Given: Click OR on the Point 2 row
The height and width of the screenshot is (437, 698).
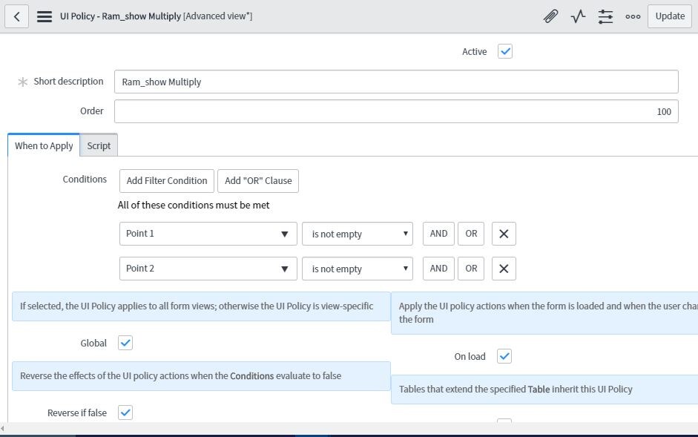Looking at the screenshot, I should tap(471, 269).
